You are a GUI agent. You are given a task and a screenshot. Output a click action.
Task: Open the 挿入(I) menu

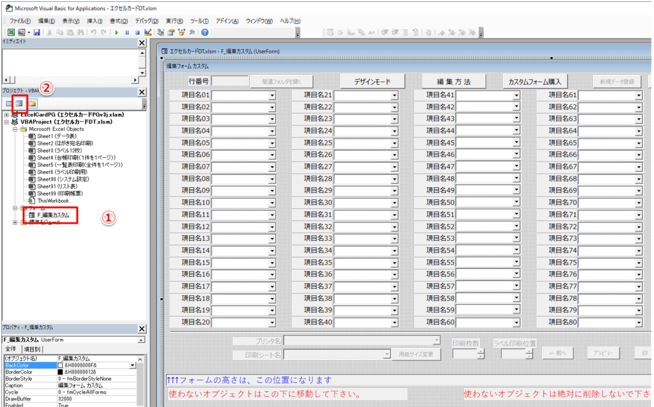[x=95, y=21]
